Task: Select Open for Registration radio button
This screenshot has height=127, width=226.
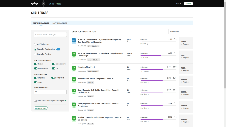Action: [x=35, y=49]
